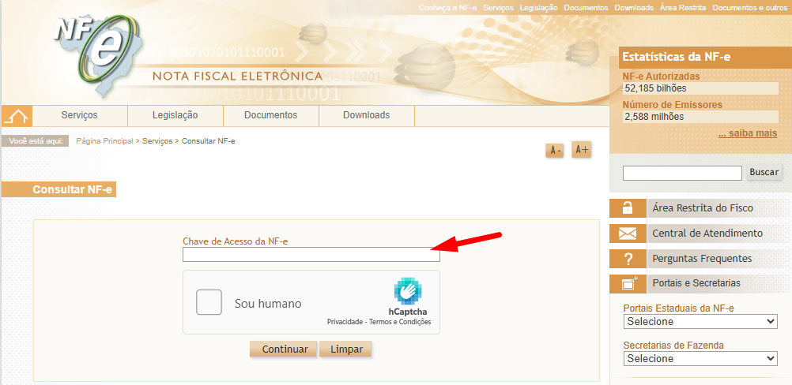
Task: Open the Documentos navigation tab
Action: [x=270, y=115]
